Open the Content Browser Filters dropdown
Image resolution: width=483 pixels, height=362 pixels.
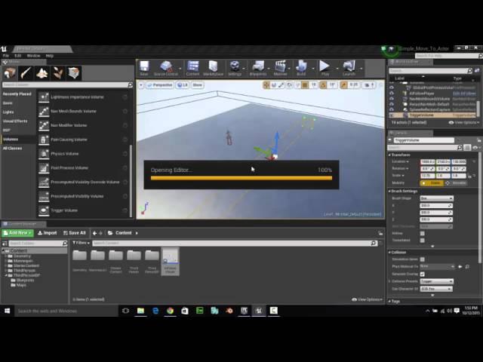(x=81, y=243)
